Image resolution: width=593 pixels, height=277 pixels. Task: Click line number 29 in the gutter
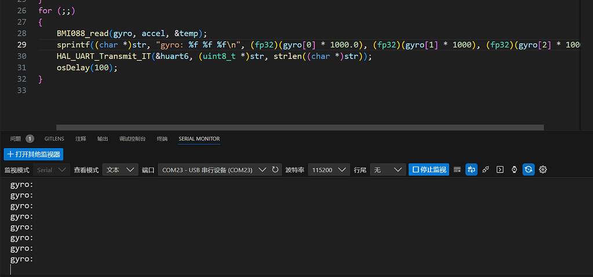(21, 45)
